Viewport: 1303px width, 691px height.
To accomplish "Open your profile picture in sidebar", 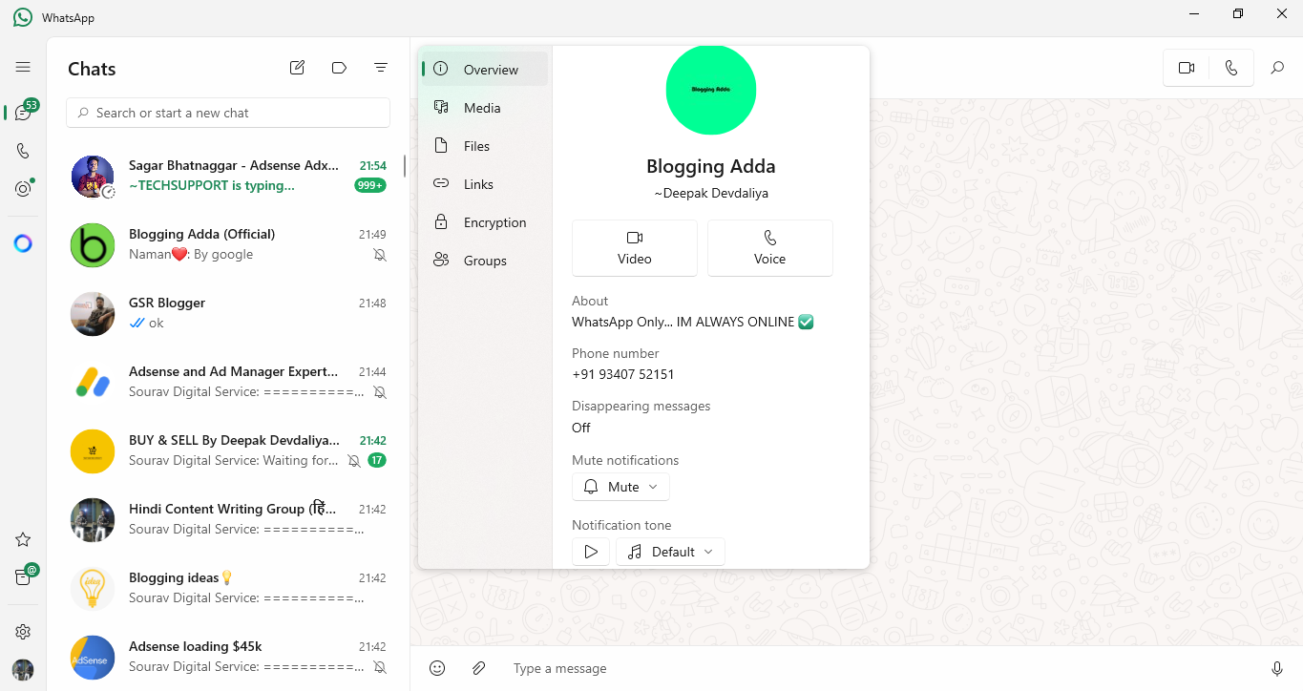I will [23, 670].
